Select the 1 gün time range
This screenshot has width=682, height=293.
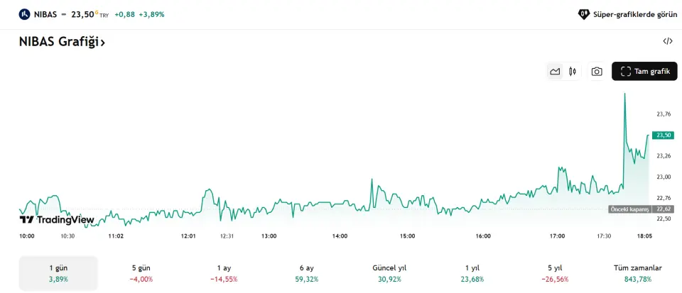58,273
